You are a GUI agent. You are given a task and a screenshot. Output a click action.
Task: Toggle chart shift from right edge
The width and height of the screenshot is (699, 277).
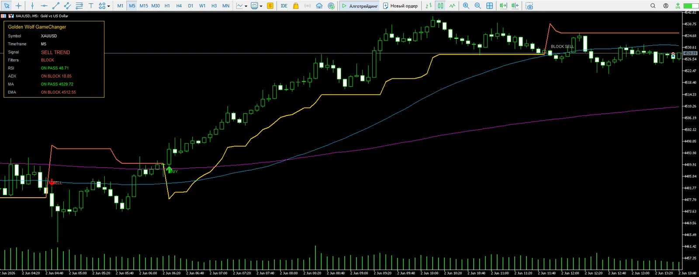click(515, 6)
